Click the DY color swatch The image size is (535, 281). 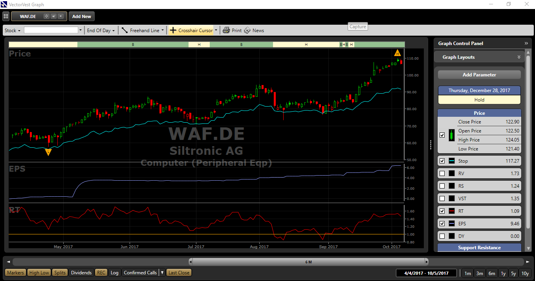pos(451,236)
